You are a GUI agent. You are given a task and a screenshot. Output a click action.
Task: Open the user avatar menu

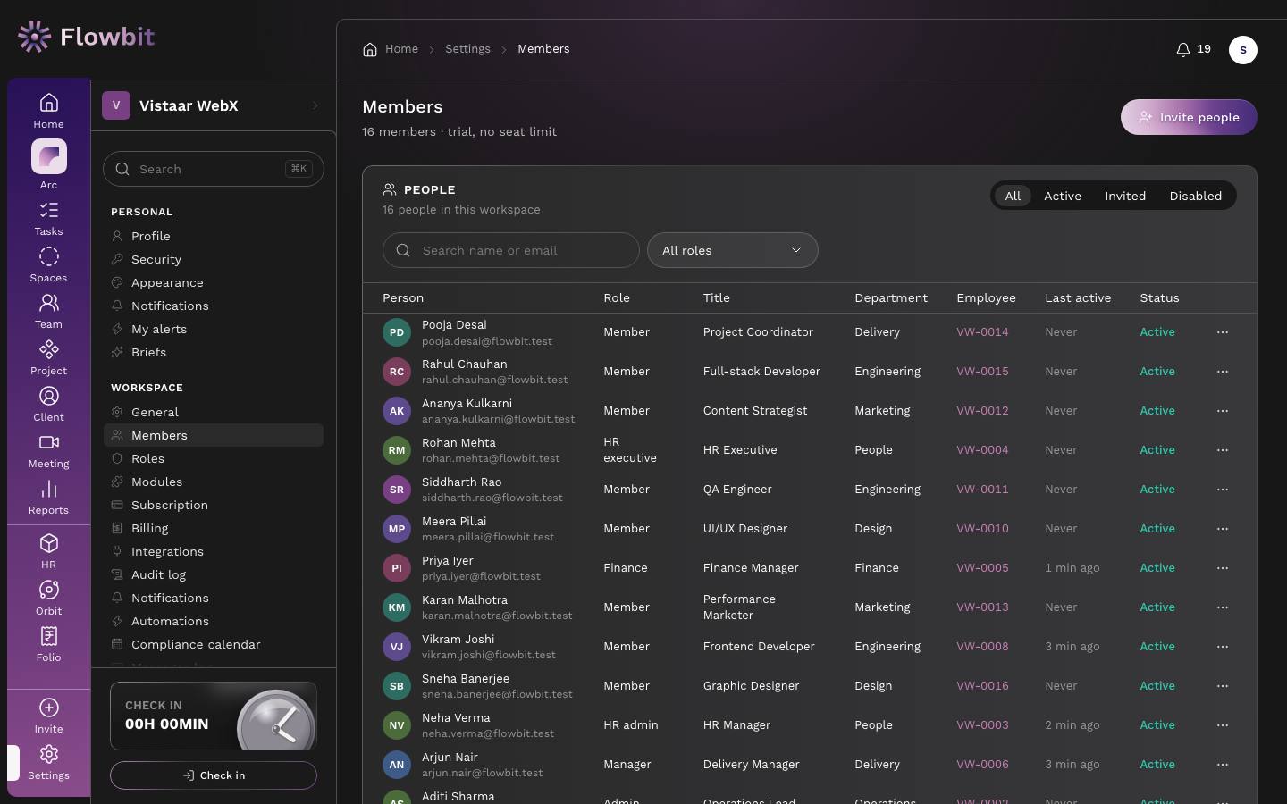point(1243,49)
